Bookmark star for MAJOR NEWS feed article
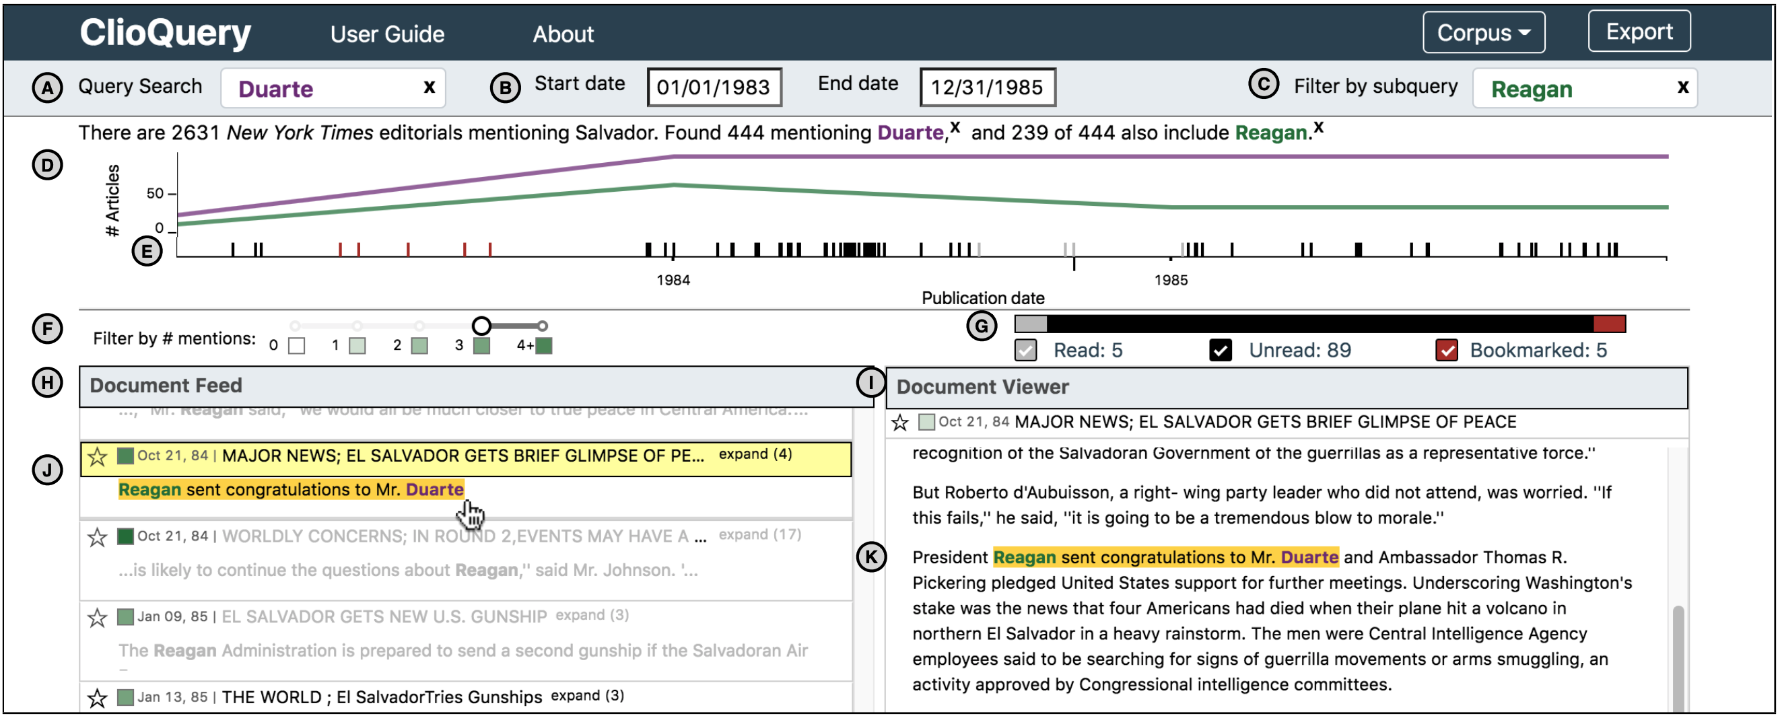 pyautogui.click(x=98, y=456)
